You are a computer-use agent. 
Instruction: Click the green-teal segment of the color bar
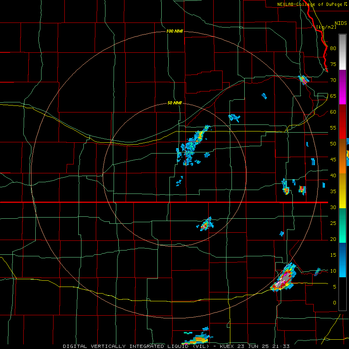coord(342,225)
